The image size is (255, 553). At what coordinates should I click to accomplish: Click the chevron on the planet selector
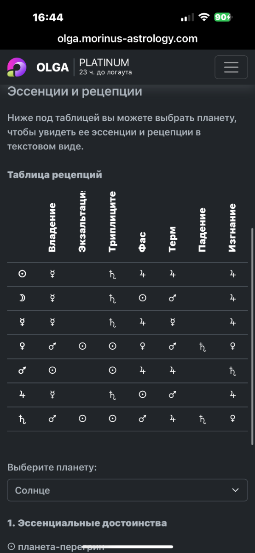click(x=236, y=490)
